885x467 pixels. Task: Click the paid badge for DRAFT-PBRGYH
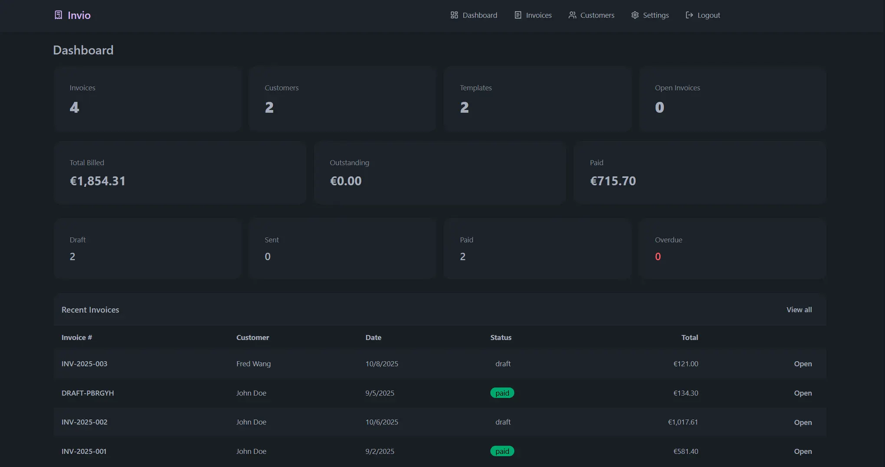(502, 393)
